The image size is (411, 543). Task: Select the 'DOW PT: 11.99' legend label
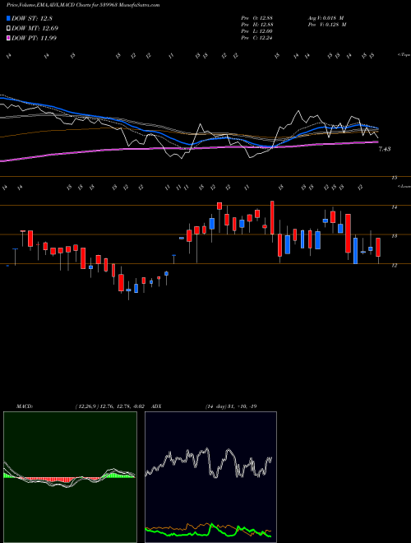pyautogui.click(x=34, y=38)
